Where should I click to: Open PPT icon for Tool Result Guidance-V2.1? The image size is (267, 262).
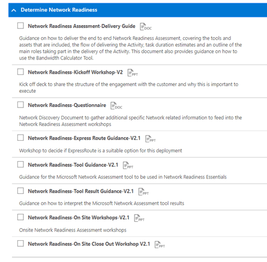pyautogui.click(x=143, y=192)
